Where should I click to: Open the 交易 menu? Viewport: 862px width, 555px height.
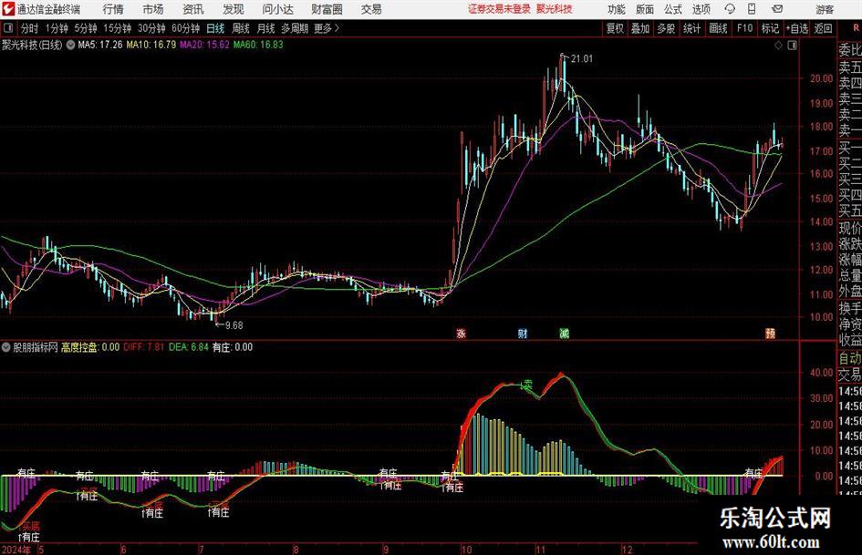click(371, 9)
